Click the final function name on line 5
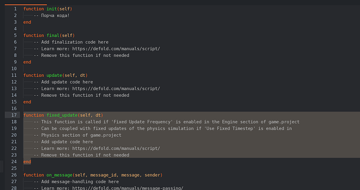 click(x=53, y=35)
